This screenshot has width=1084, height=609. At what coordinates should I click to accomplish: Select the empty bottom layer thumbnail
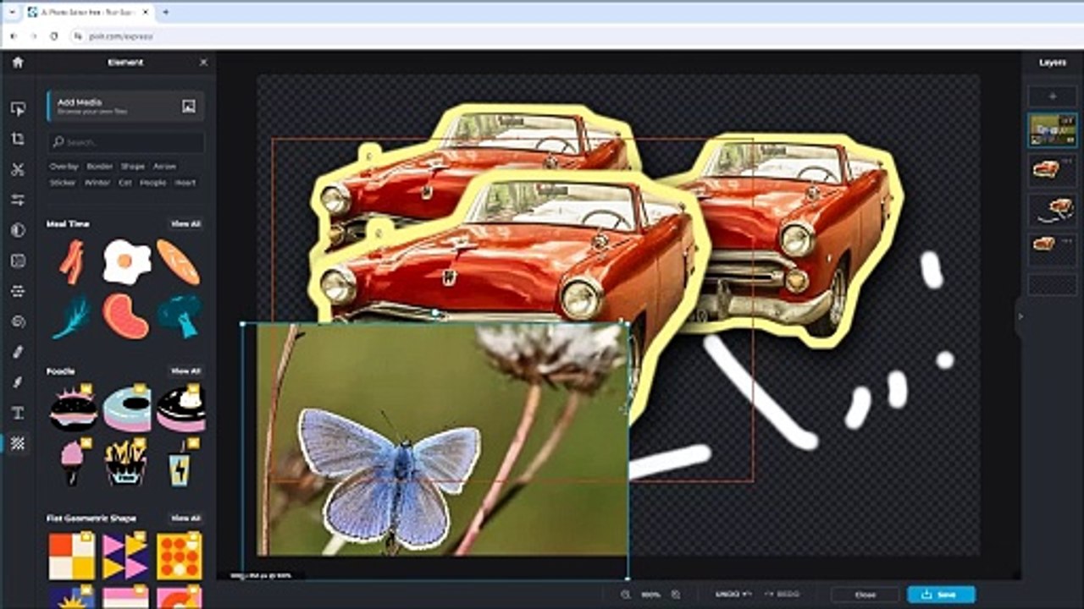pos(1053,284)
